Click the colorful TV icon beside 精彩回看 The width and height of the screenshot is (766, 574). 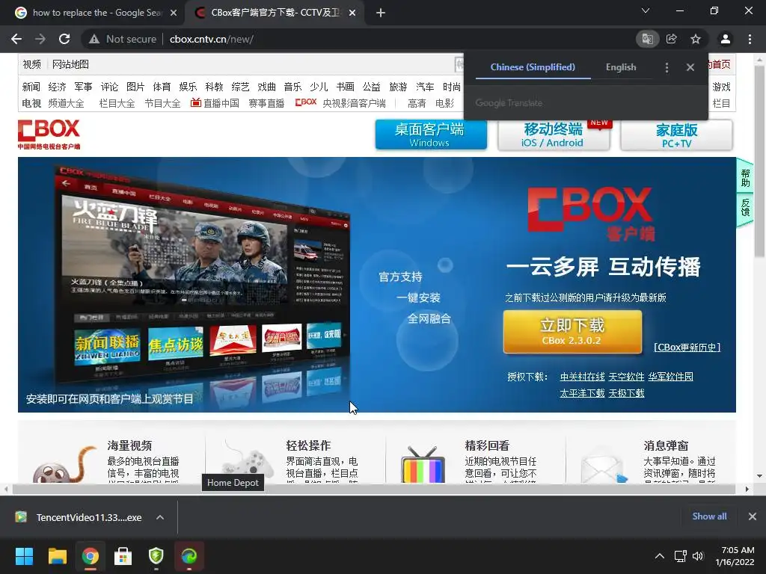pos(423,464)
